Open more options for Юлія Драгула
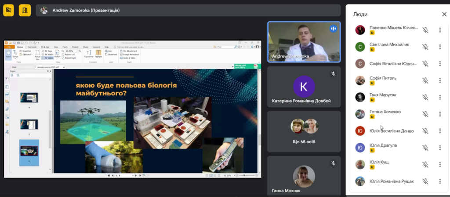Screen dimensions: 450x197 (439, 148)
